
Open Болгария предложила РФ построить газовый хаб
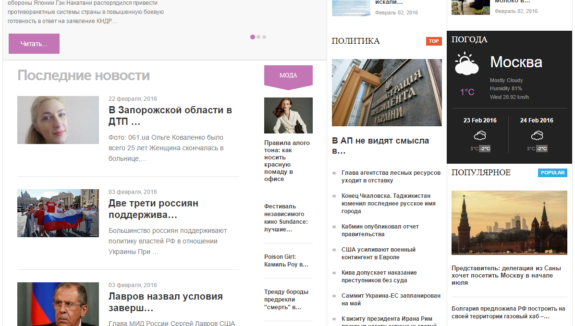pos(508,313)
